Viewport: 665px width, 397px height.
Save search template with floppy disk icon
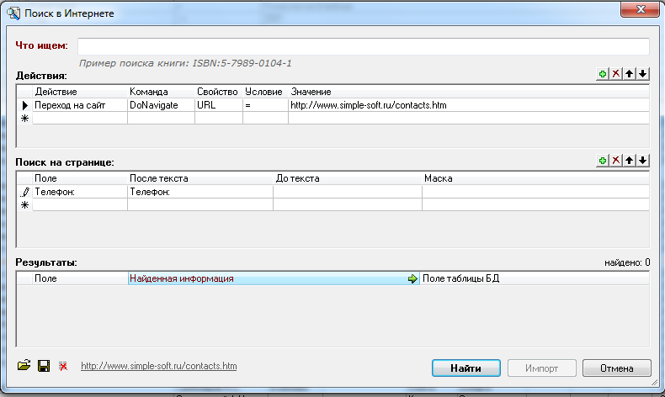pyautogui.click(x=44, y=366)
